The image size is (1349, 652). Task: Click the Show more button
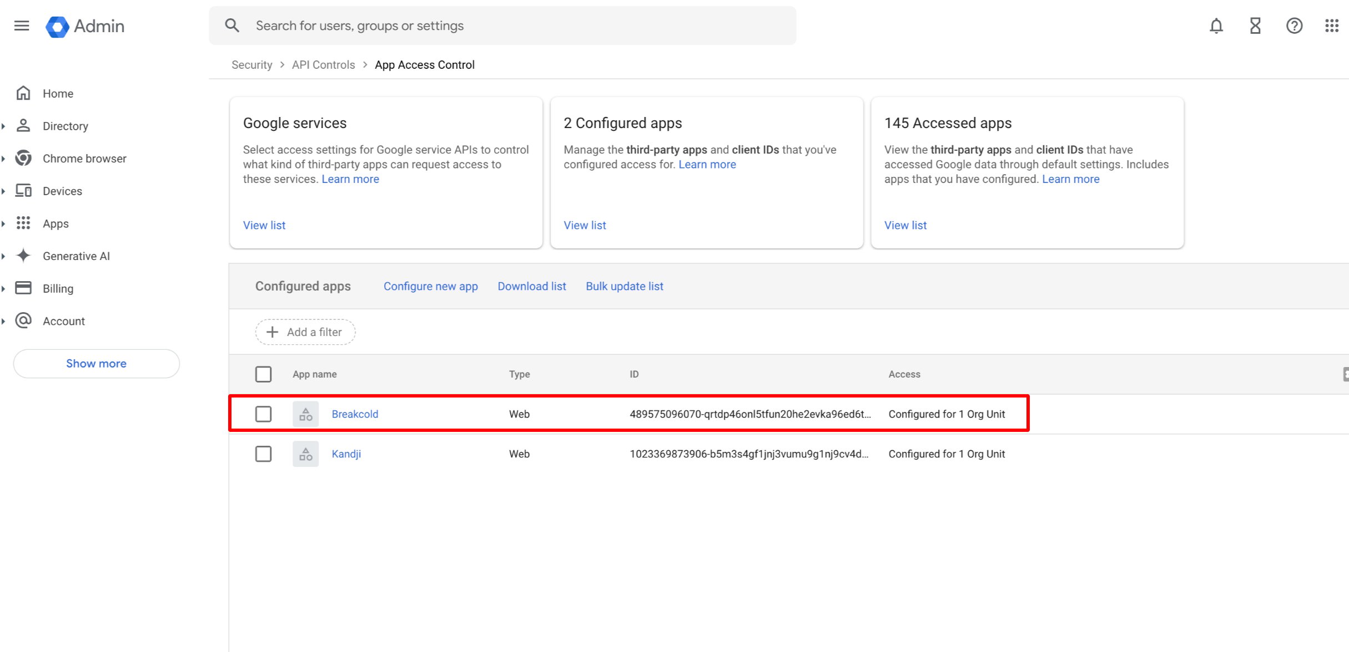96,364
